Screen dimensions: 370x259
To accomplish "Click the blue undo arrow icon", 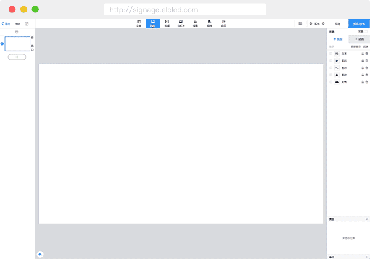I will [40, 254].
